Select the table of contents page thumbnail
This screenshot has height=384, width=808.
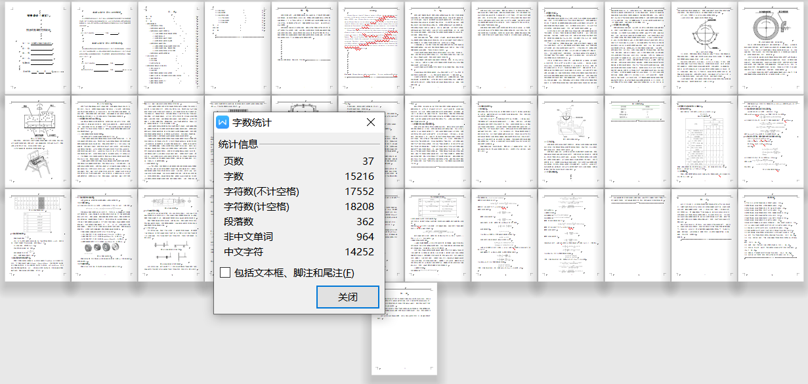[172, 46]
